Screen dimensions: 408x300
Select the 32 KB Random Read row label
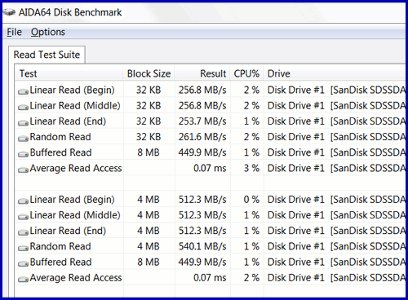(x=60, y=137)
